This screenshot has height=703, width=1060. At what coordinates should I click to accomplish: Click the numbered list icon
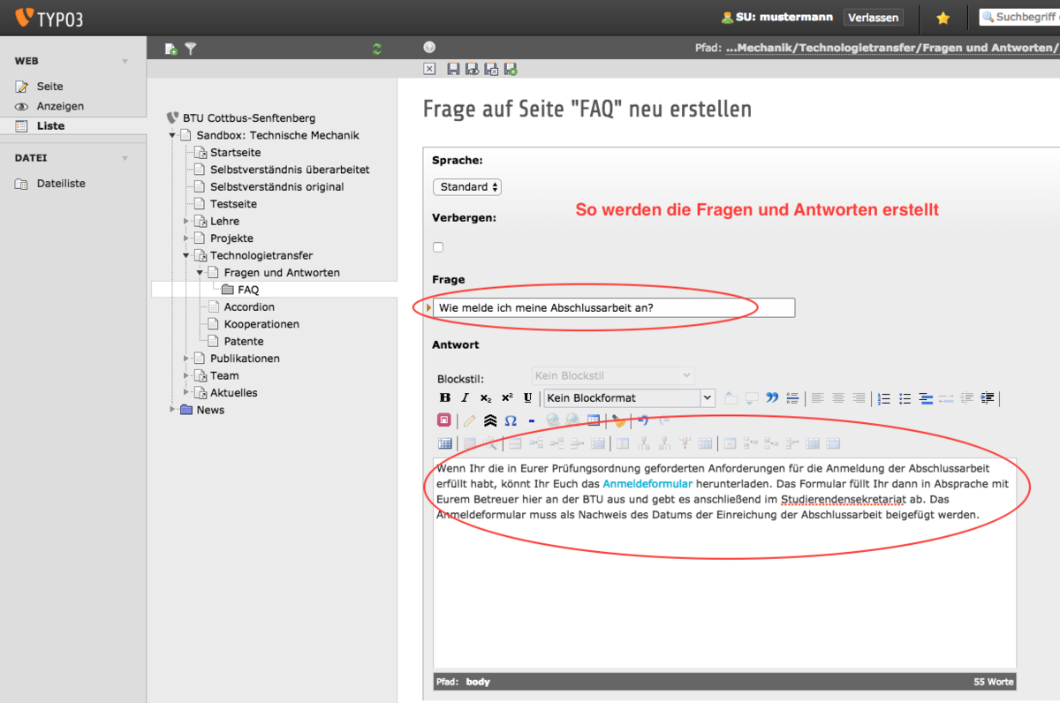point(883,398)
